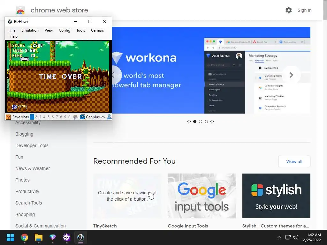Viewport: 327px width, 245px height.
Task: Open the TinySketch extension card
Action: tap(127, 196)
